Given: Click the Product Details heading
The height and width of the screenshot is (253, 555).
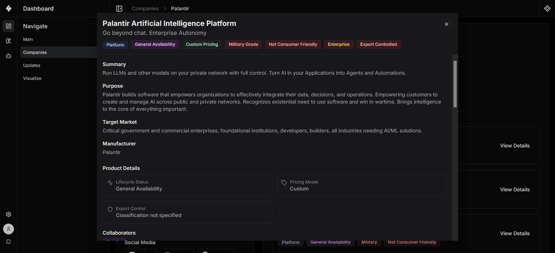Looking at the screenshot, I should (121, 168).
